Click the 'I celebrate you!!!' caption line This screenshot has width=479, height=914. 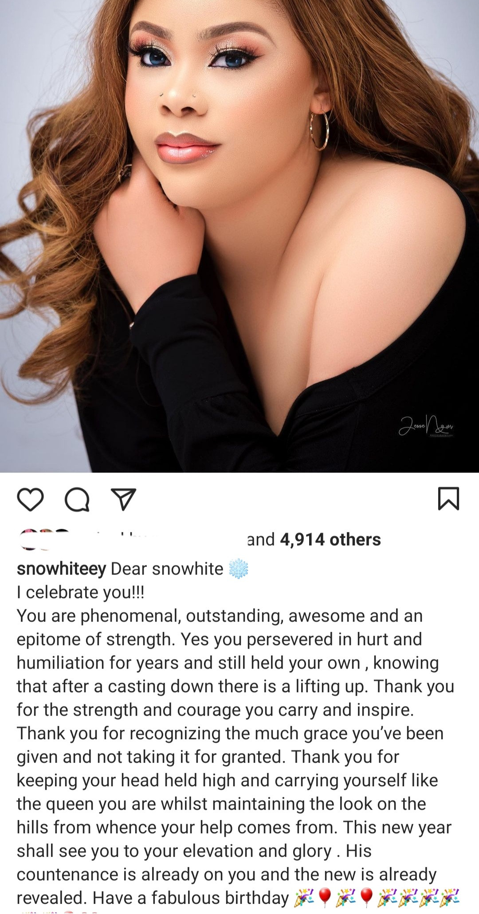coord(80,593)
